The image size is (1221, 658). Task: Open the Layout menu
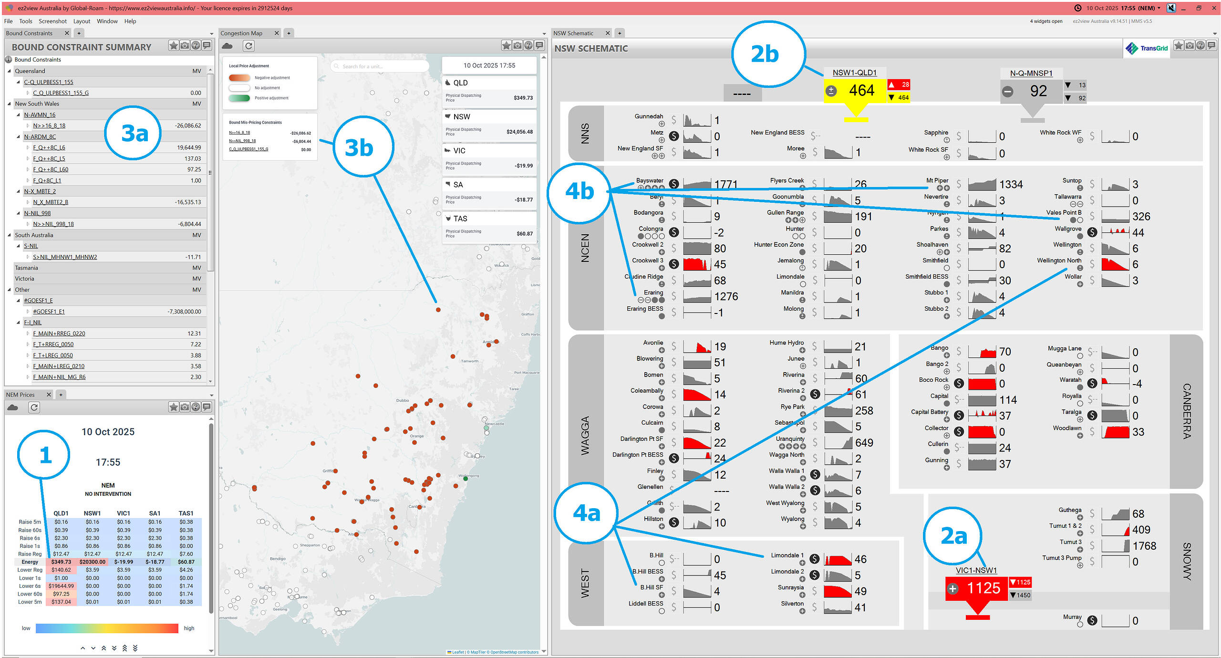click(82, 21)
